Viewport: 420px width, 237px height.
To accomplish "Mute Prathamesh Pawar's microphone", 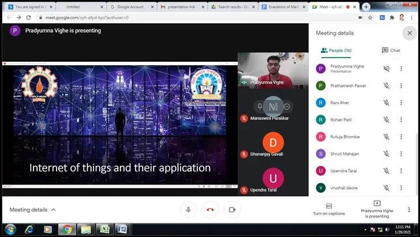I will [x=387, y=86].
